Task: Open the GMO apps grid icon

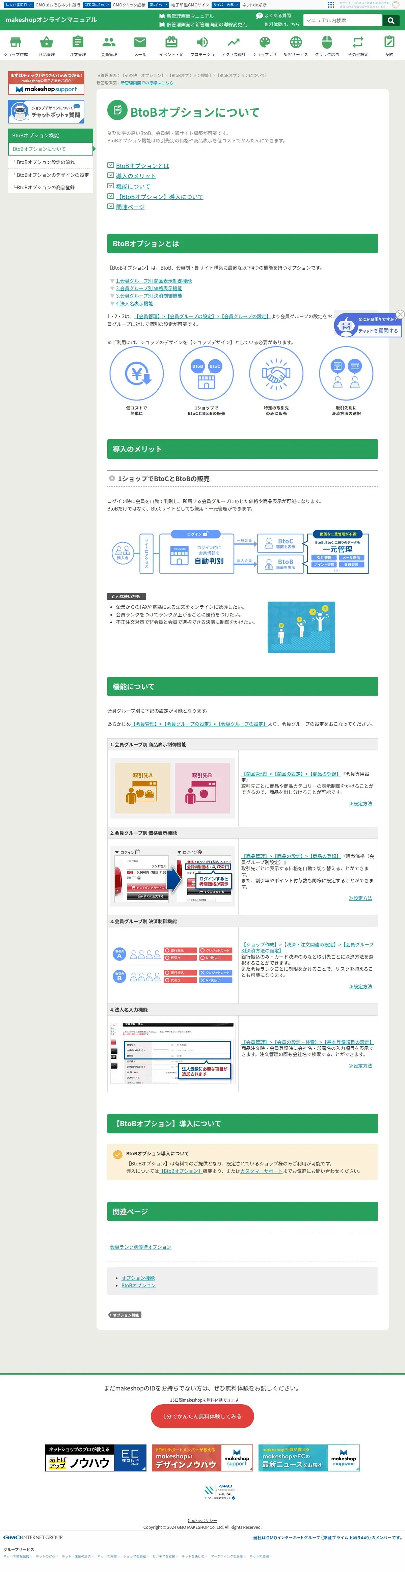Action: click(x=330, y=4)
